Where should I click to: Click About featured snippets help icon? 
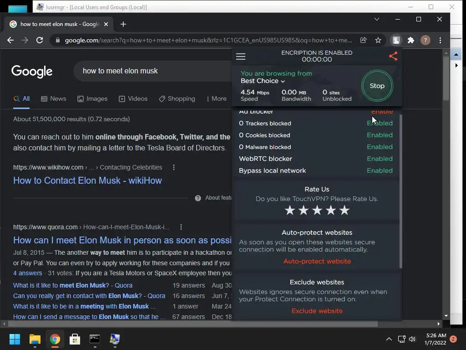click(198, 198)
